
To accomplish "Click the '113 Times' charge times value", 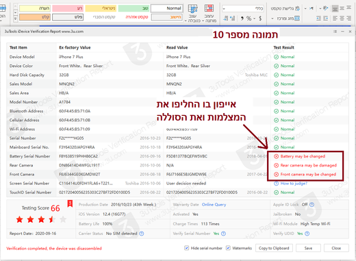I will tap(210, 224).
